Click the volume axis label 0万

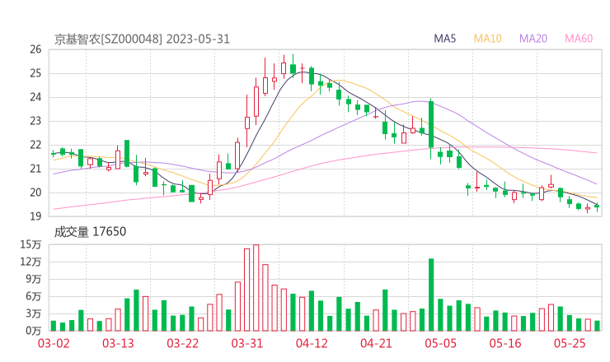pos(34,331)
